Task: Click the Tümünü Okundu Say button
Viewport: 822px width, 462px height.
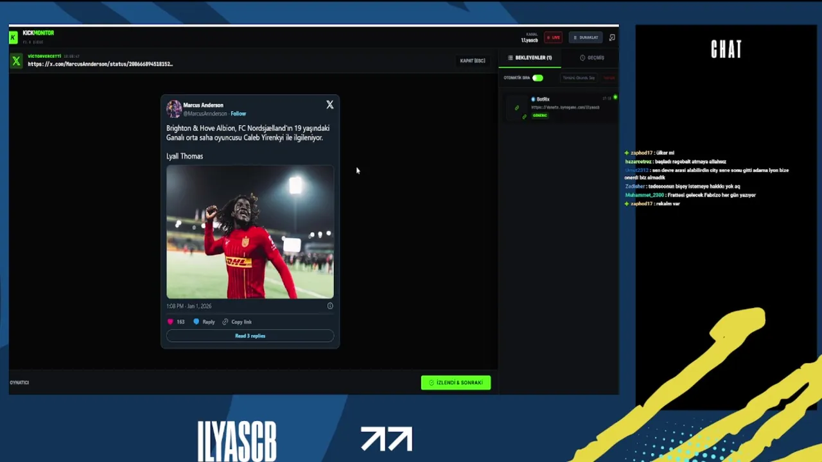Action: pyautogui.click(x=579, y=78)
